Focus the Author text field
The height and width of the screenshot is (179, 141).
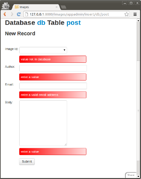point(53,68)
